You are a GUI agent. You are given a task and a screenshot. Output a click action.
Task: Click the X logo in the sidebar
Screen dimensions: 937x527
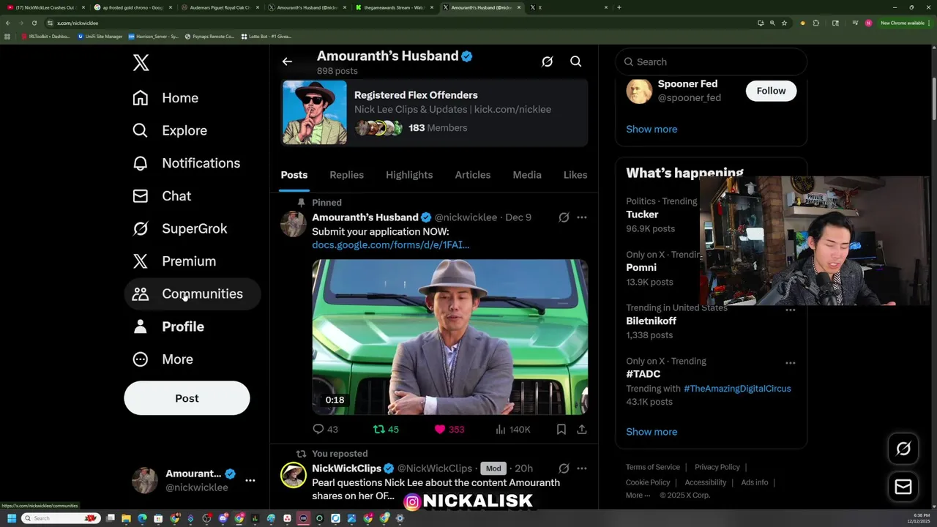141,63
